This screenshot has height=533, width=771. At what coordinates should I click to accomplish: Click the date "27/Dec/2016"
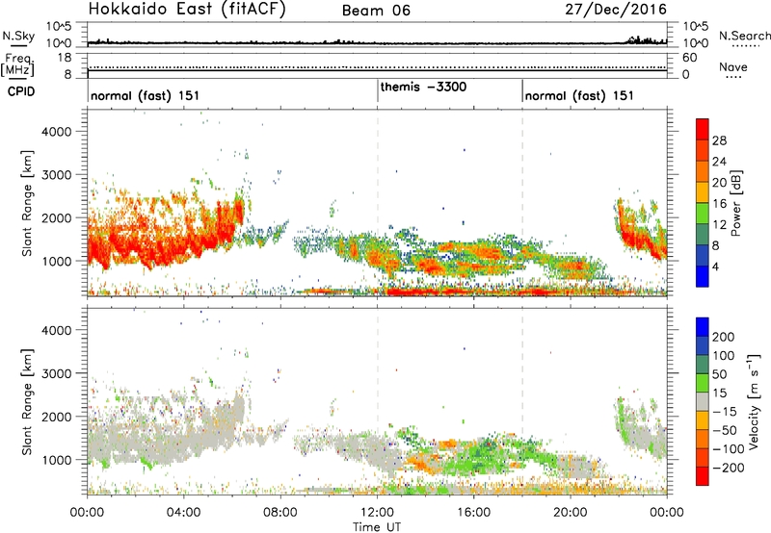click(x=616, y=10)
